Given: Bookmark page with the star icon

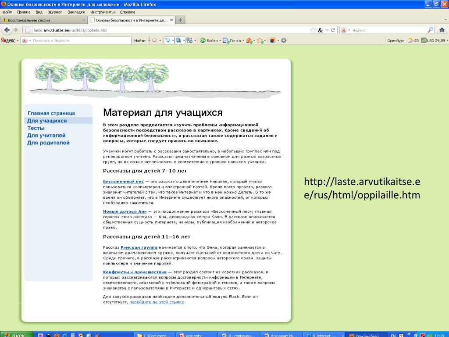Looking at the screenshot, I should coord(313,30).
